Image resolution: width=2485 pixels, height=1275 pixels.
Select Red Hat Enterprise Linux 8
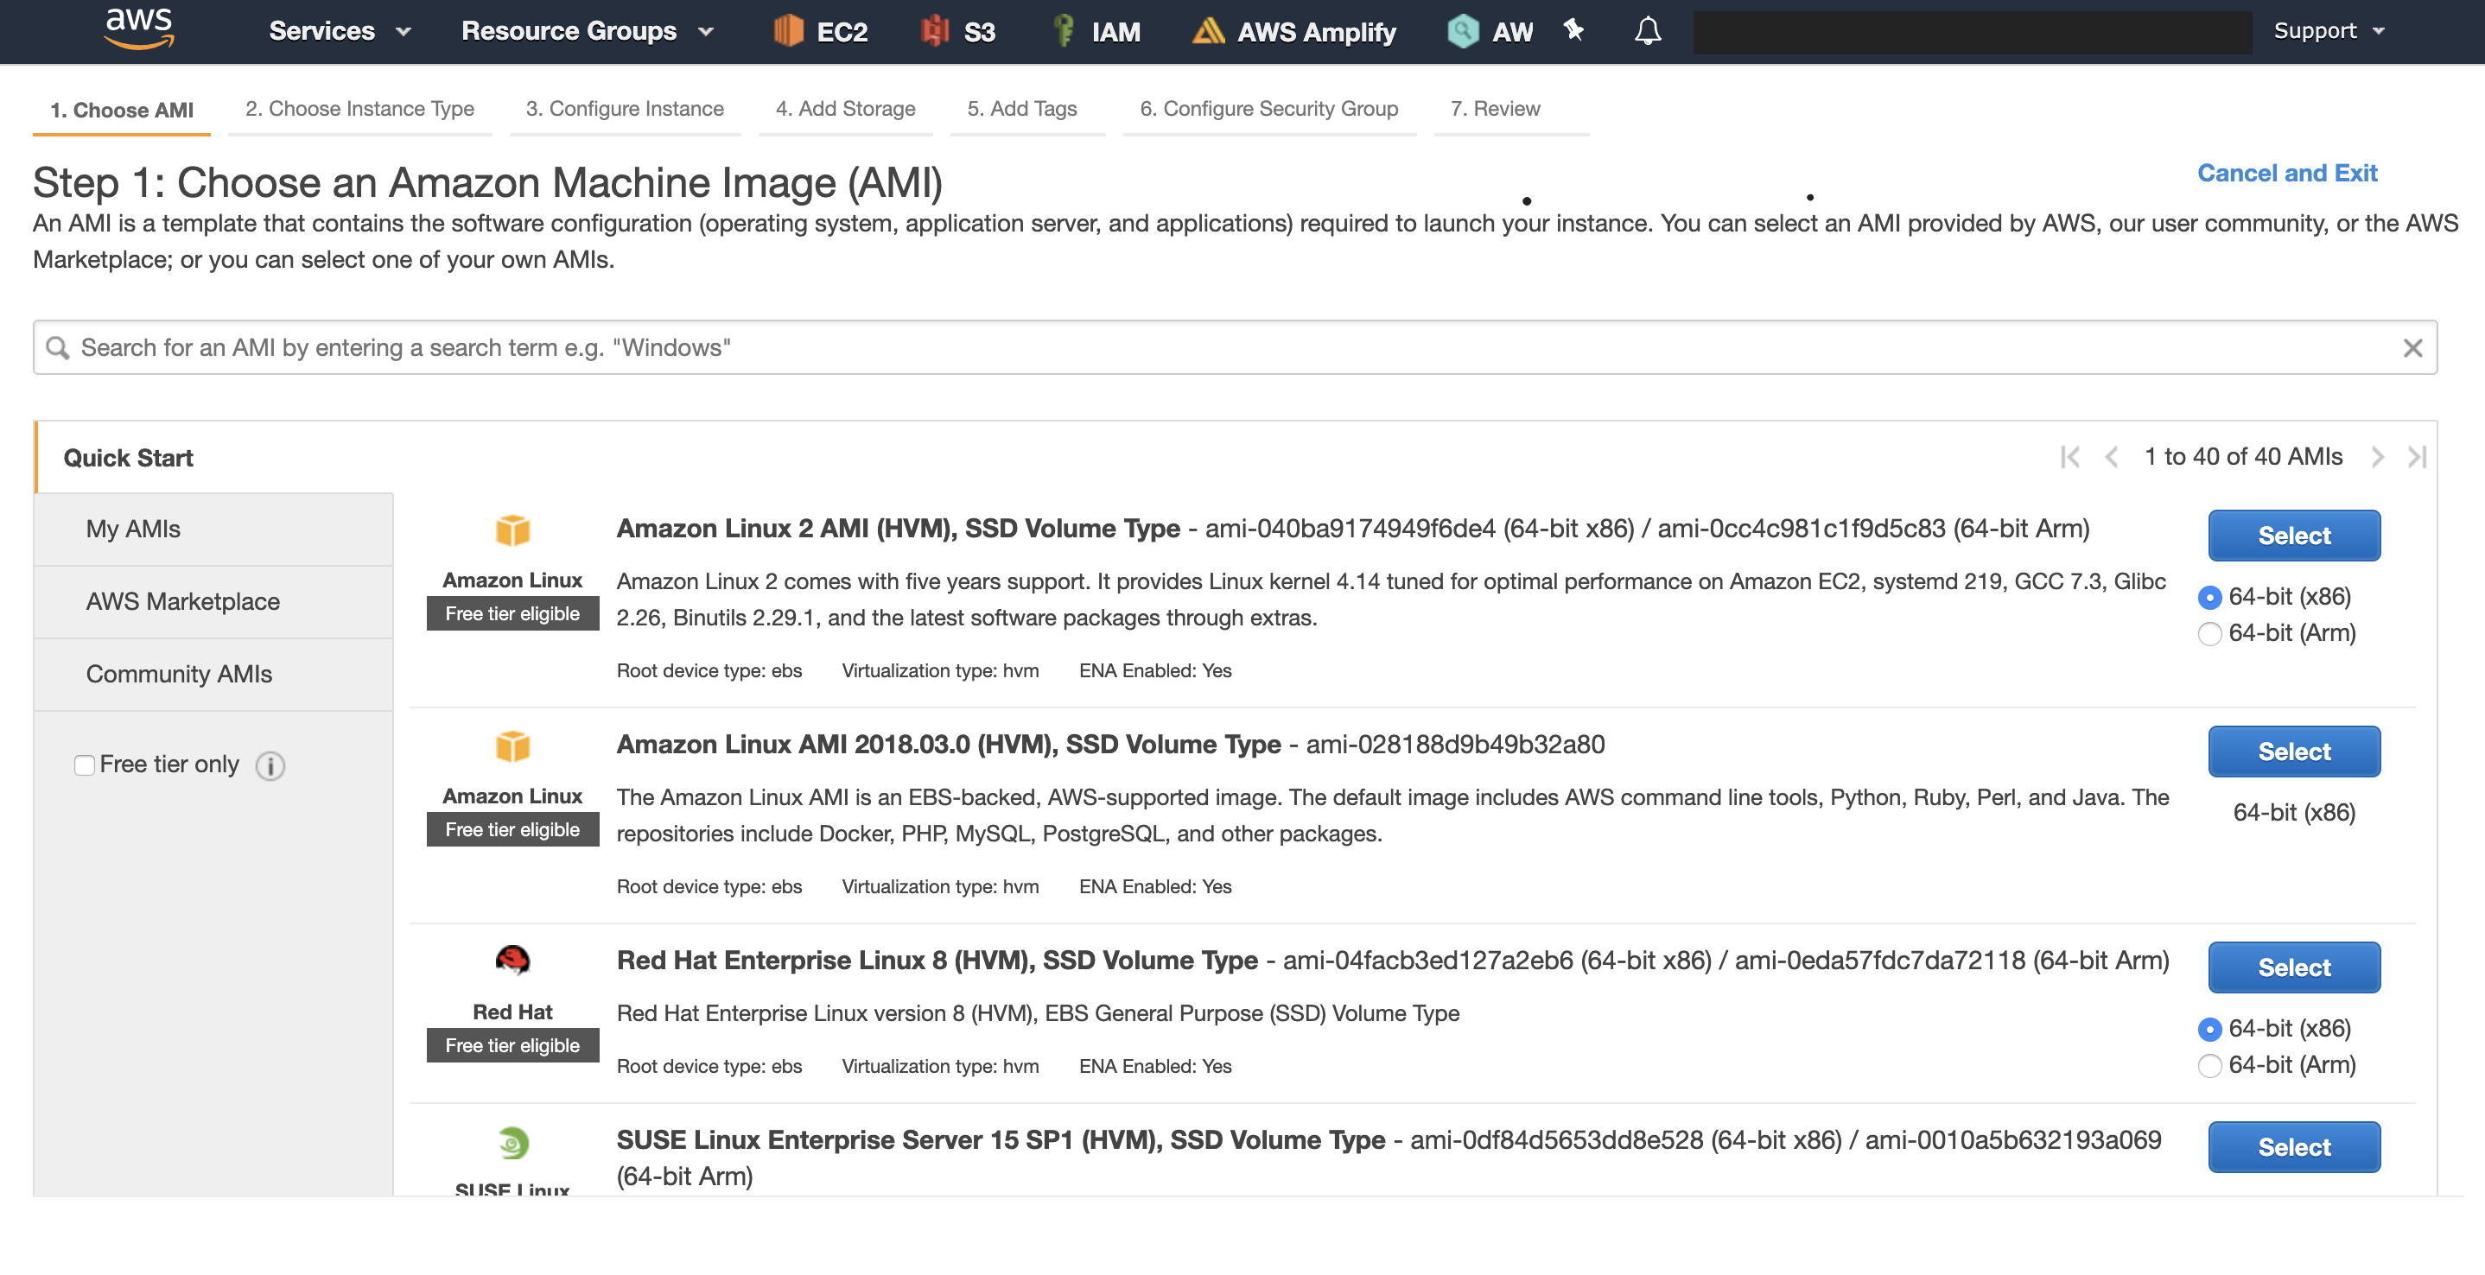(x=2294, y=967)
